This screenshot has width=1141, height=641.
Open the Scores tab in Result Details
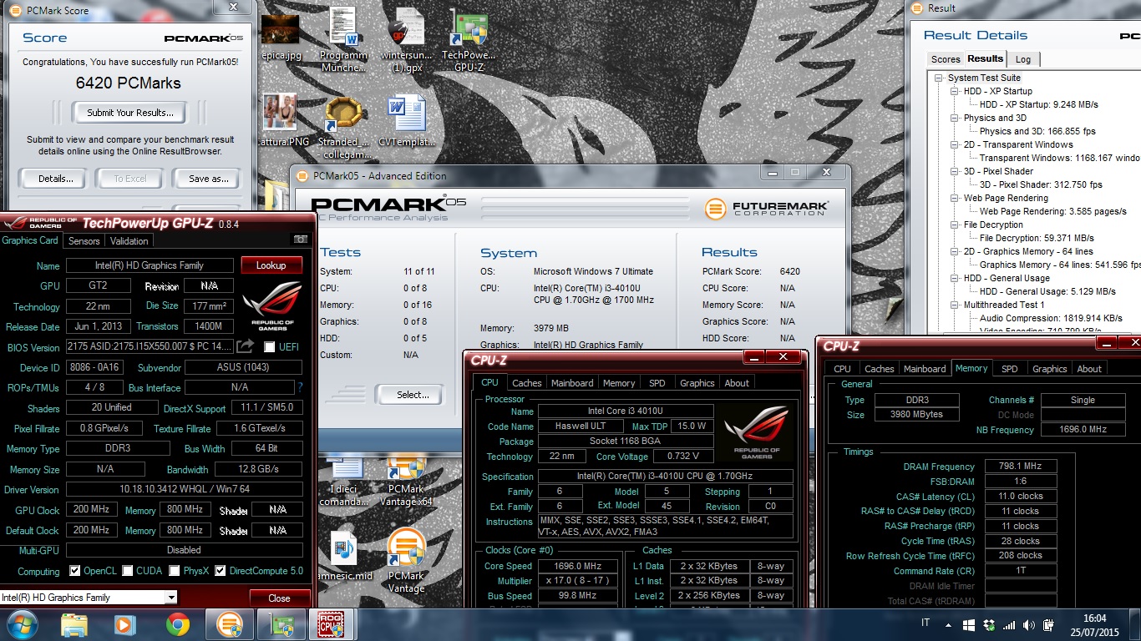(946, 59)
